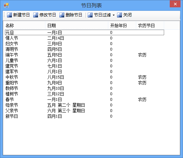The image size is (183, 158).
Task: Click the app icon in title bar
Action: (x=6, y=5)
